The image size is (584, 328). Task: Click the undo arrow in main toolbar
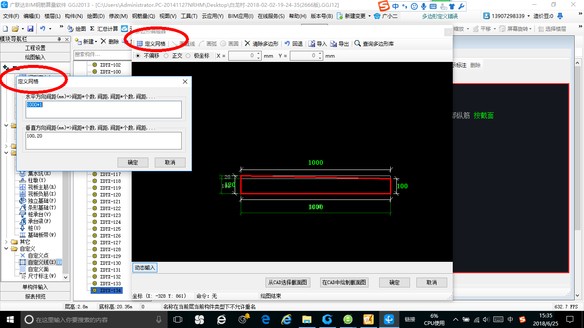tap(43, 29)
